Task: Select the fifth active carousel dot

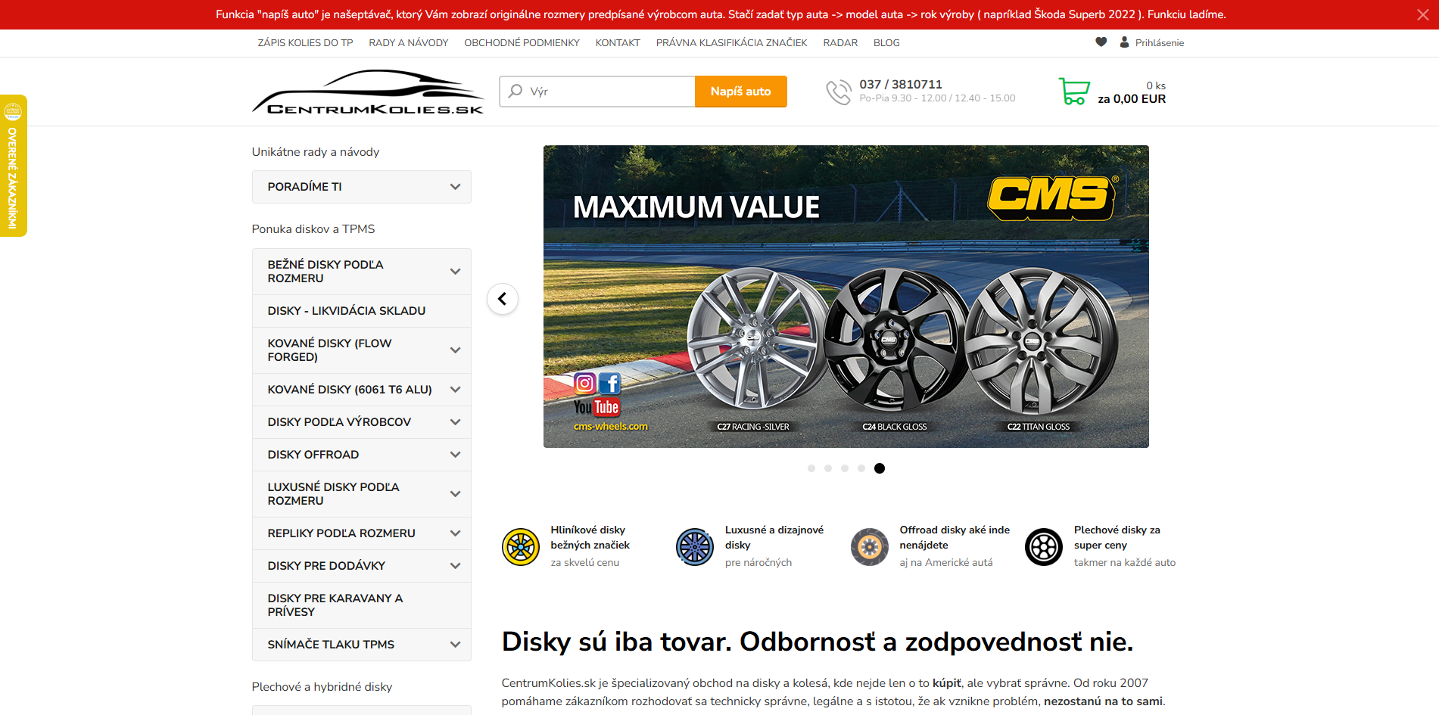Action: tap(879, 468)
